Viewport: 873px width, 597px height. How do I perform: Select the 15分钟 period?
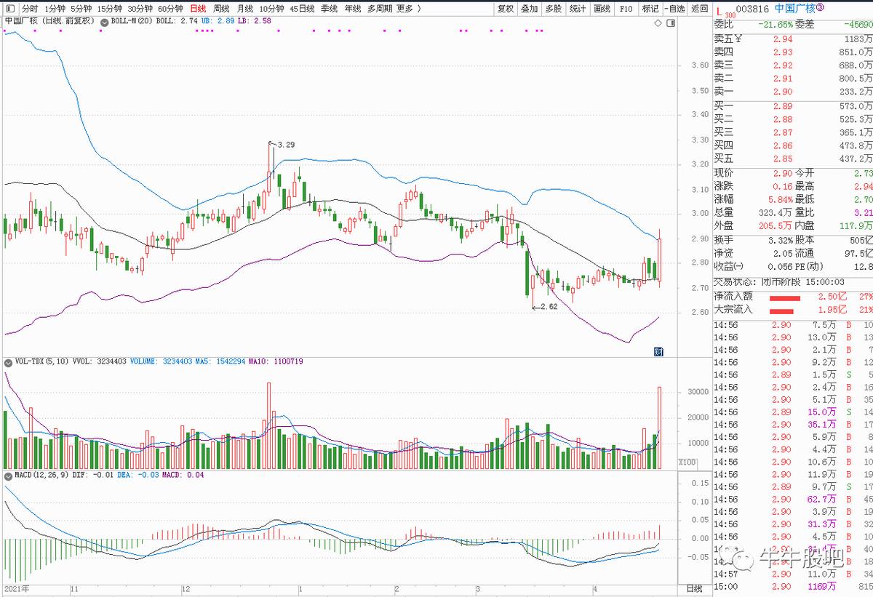pos(110,9)
